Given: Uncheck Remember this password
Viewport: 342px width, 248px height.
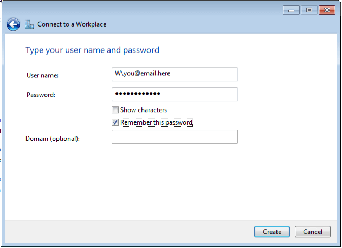Looking at the screenshot, I should [115, 122].
